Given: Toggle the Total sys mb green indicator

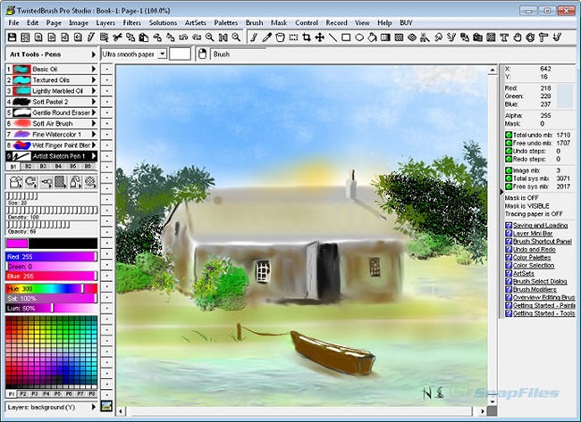Looking at the screenshot, I should 509,178.
